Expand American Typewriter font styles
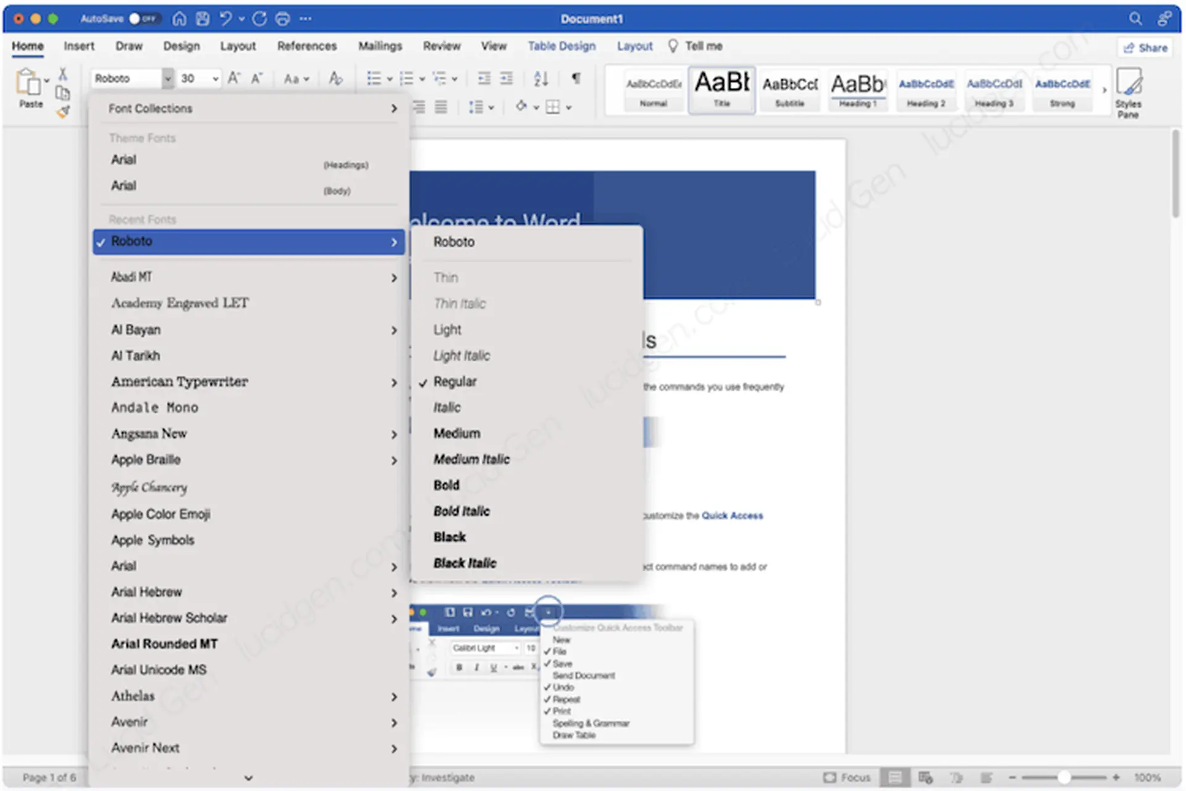Image resolution: width=1186 pixels, height=791 pixels. pos(250,382)
